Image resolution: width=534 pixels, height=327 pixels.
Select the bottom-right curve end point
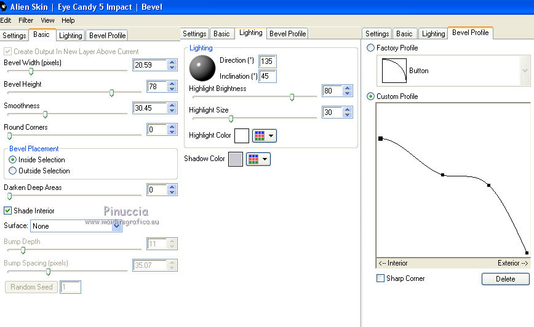click(x=527, y=253)
